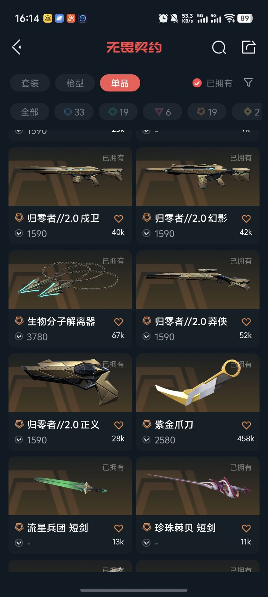Select the orange pentagon tier chip 19

(207, 112)
